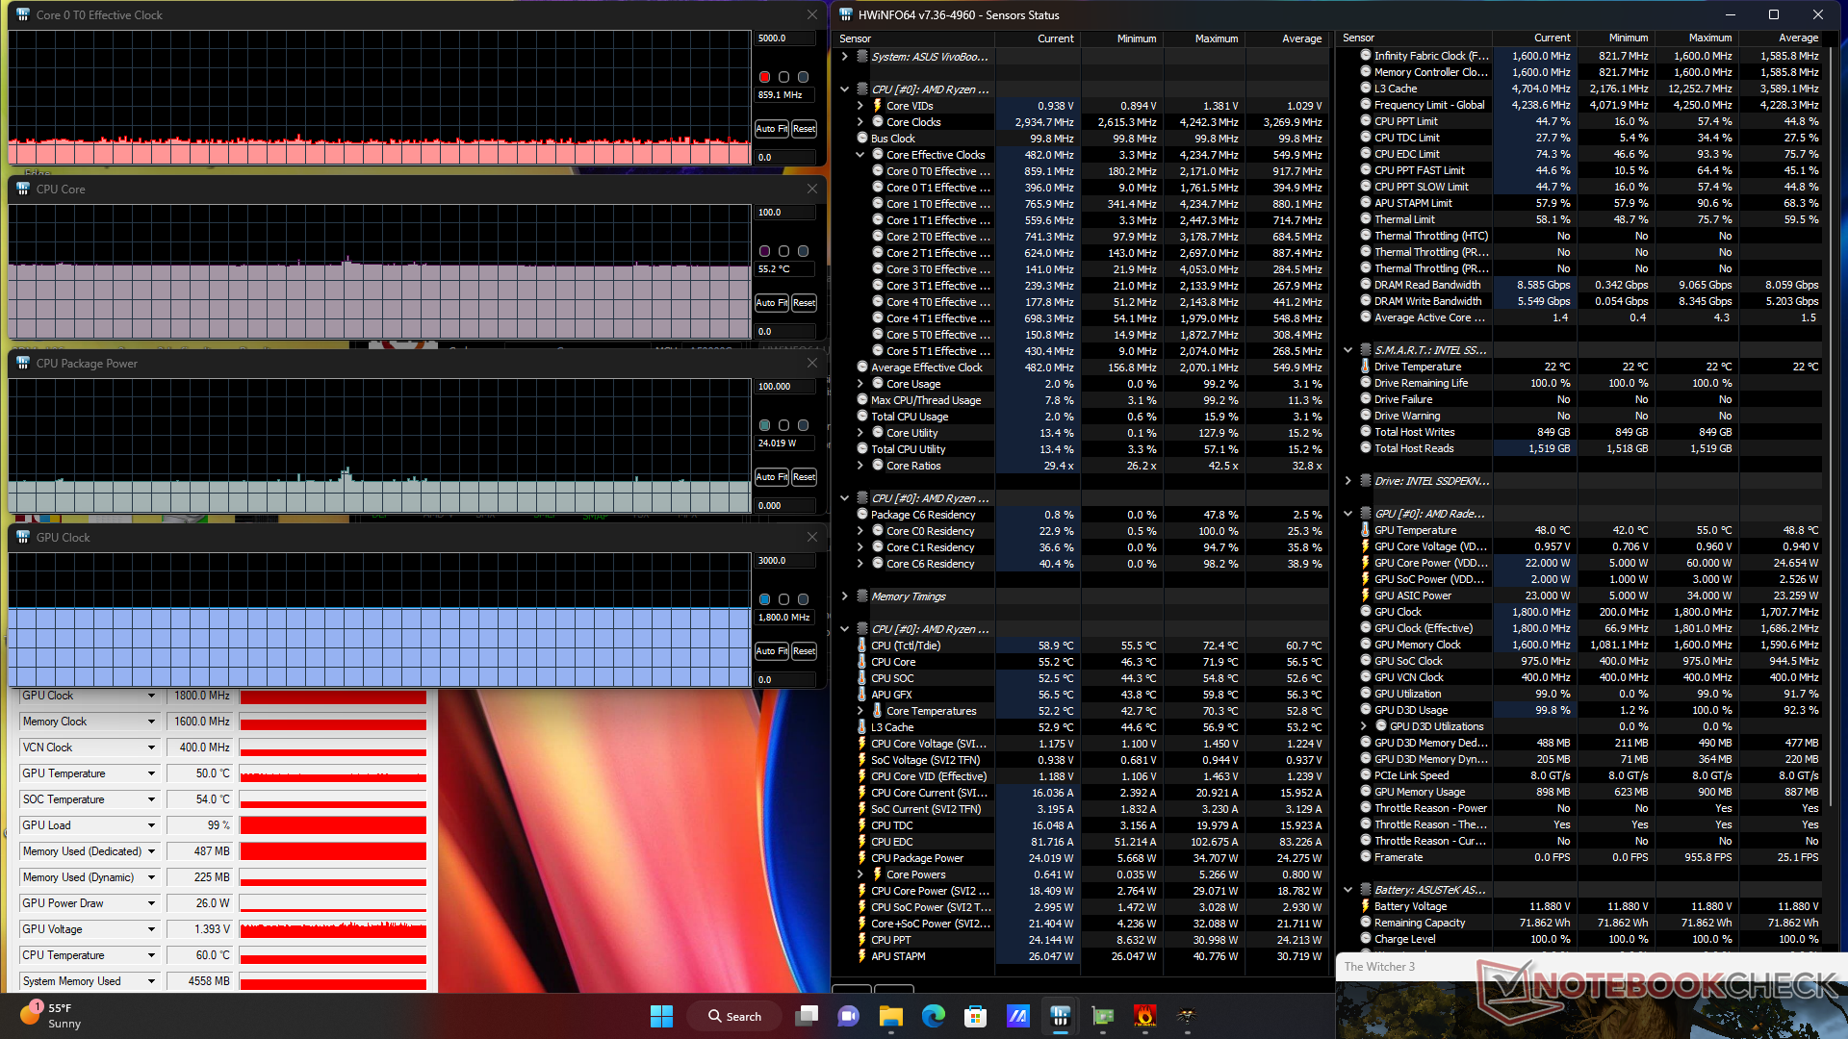1848x1039 pixels.
Task: Click the HWiNFO64 taskbar icon
Action: [x=1060, y=1016]
